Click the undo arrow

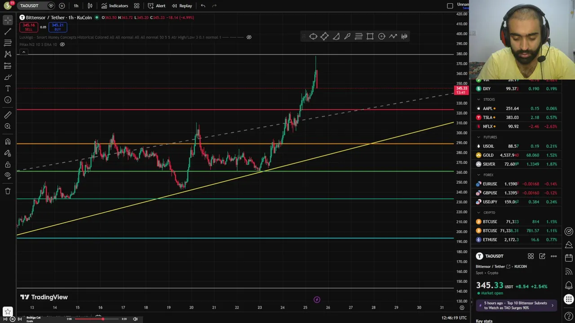point(203,6)
